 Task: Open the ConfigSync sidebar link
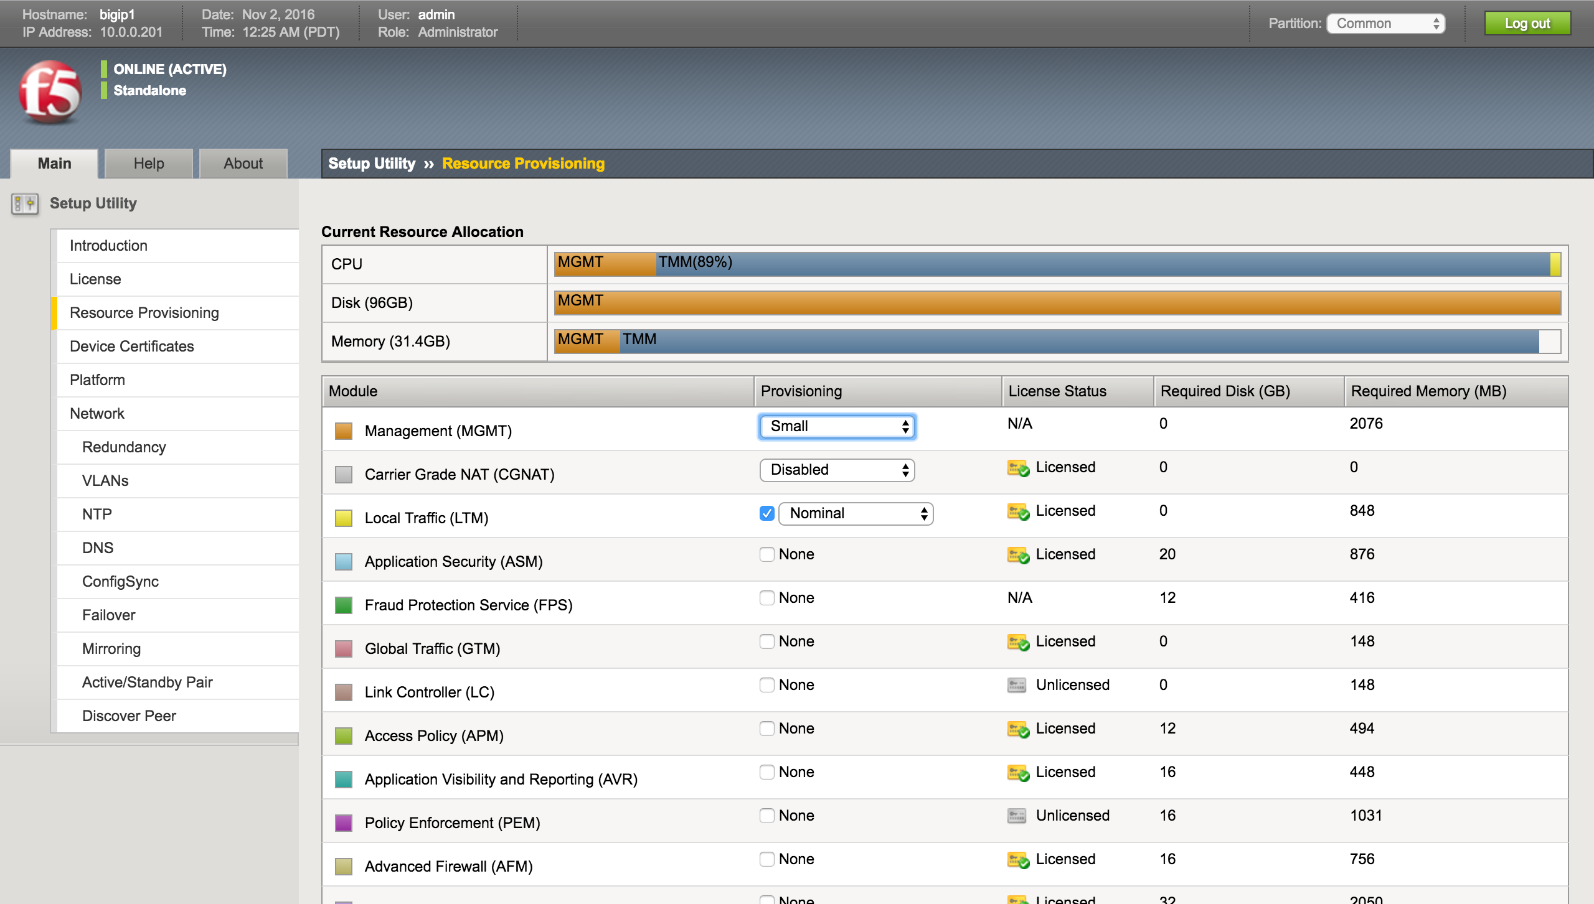coord(177,582)
